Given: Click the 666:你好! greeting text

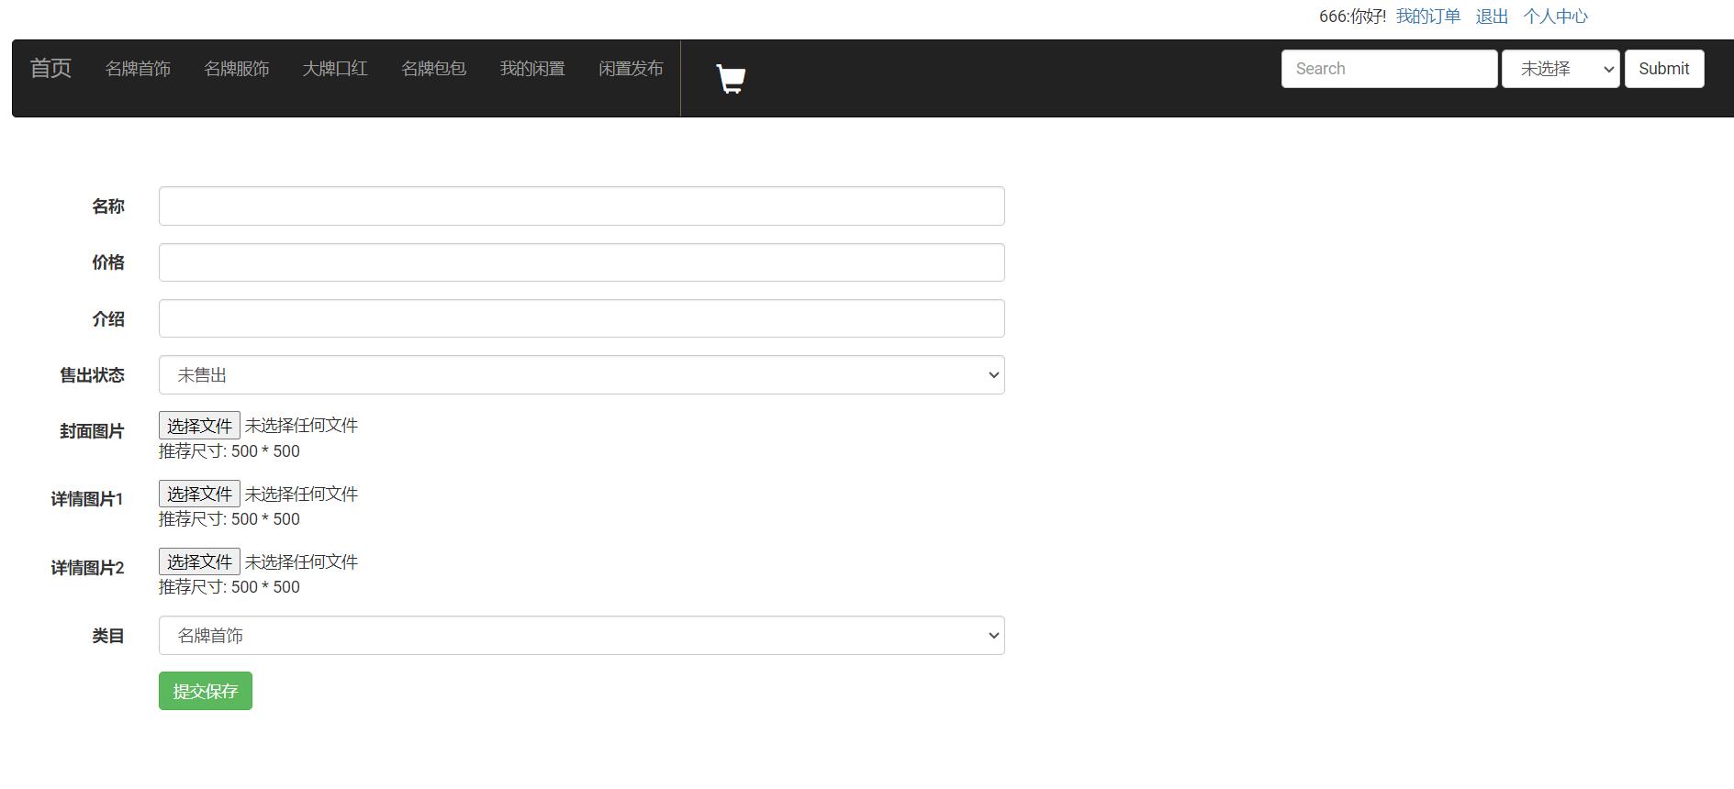Looking at the screenshot, I should [x=1353, y=17].
